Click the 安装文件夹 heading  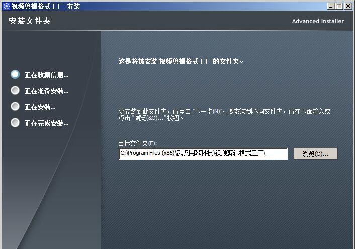coord(30,21)
